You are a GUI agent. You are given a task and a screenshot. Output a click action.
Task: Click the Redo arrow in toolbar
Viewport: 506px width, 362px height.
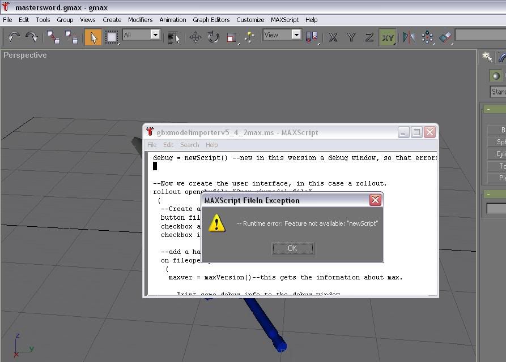tap(31, 37)
